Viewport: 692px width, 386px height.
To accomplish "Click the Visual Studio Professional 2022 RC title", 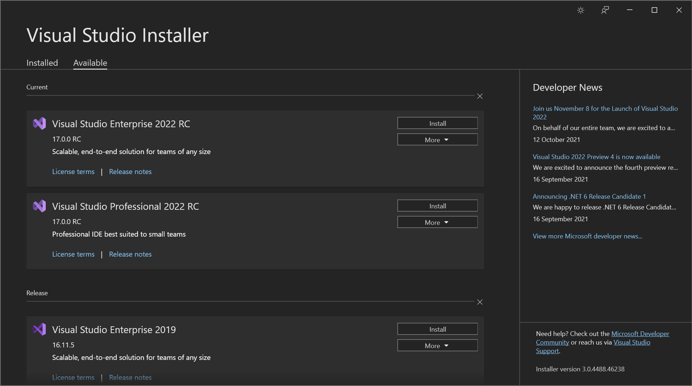I will 126,207.
